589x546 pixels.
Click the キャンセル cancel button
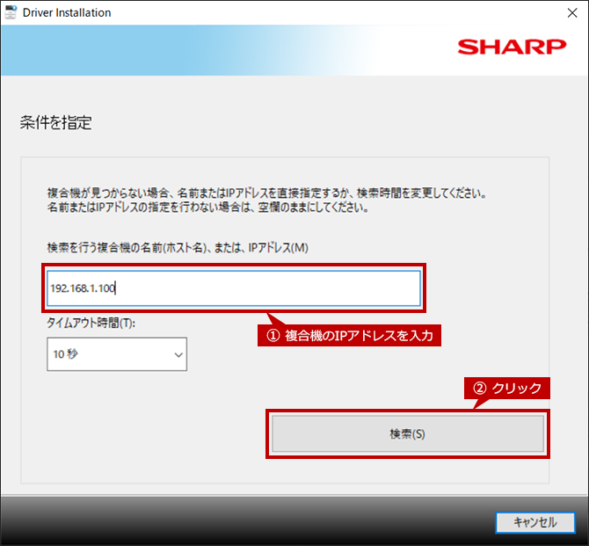[535, 522]
